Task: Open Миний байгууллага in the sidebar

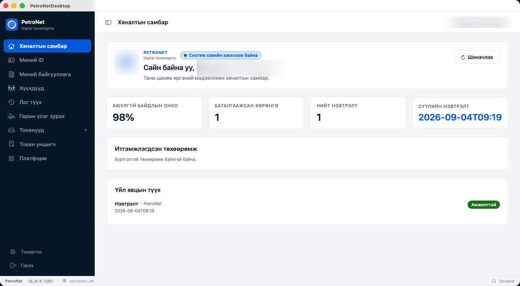Action: [x=47, y=74]
